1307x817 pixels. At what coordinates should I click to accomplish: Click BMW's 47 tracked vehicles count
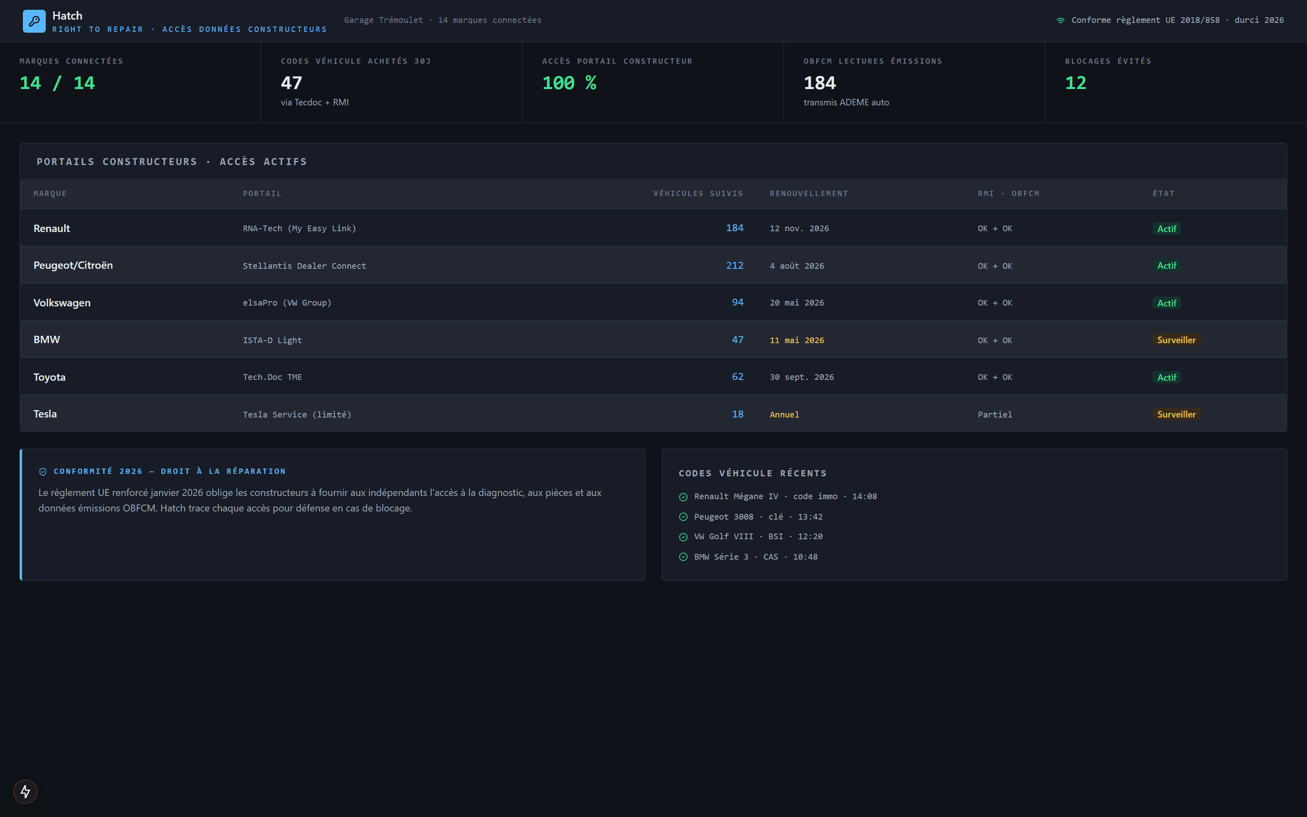coord(738,340)
